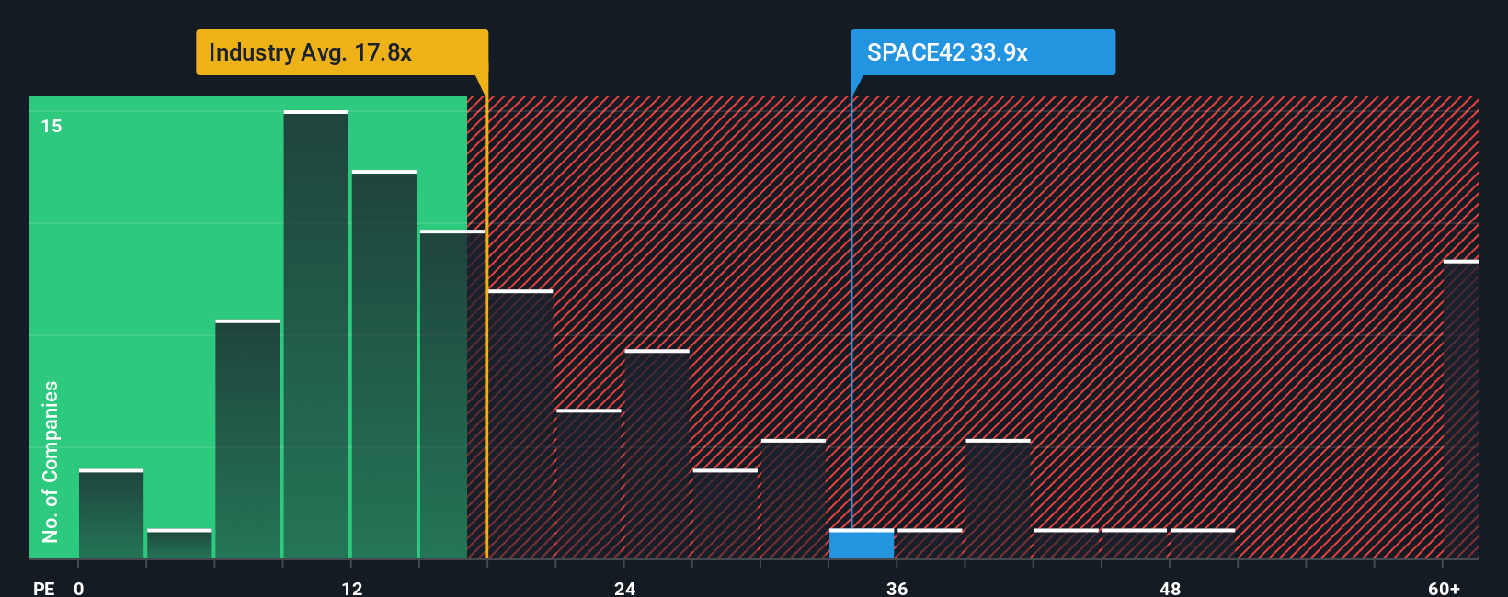Click the x-axis tick label 24
The image size is (1508, 597).
(x=625, y=589)
